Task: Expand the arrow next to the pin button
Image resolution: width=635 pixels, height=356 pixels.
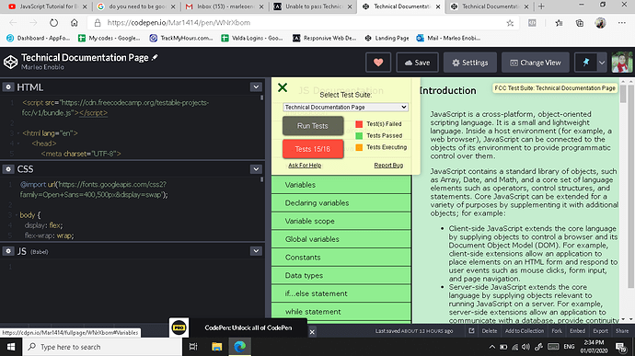Action: point(602,63)
